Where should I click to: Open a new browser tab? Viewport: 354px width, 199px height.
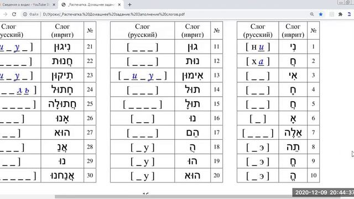point(129,4)
